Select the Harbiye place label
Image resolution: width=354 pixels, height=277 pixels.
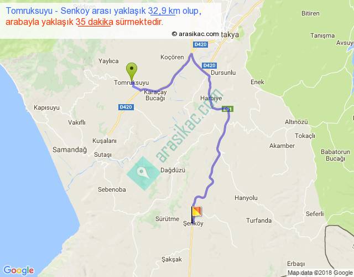click(x=211, y=98)
